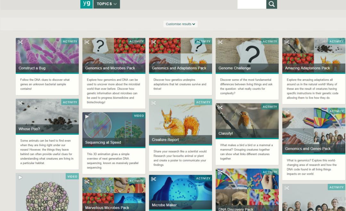The width and height of the screenshot is (346, 211).
Task: Click scissors icon on Genomics and Microbes Pack
Action: pos(87,42)
